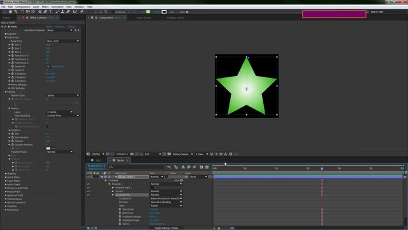The image size is (408, 230).
Task: Open the Animation menu
Action: [x=57, y=7]
